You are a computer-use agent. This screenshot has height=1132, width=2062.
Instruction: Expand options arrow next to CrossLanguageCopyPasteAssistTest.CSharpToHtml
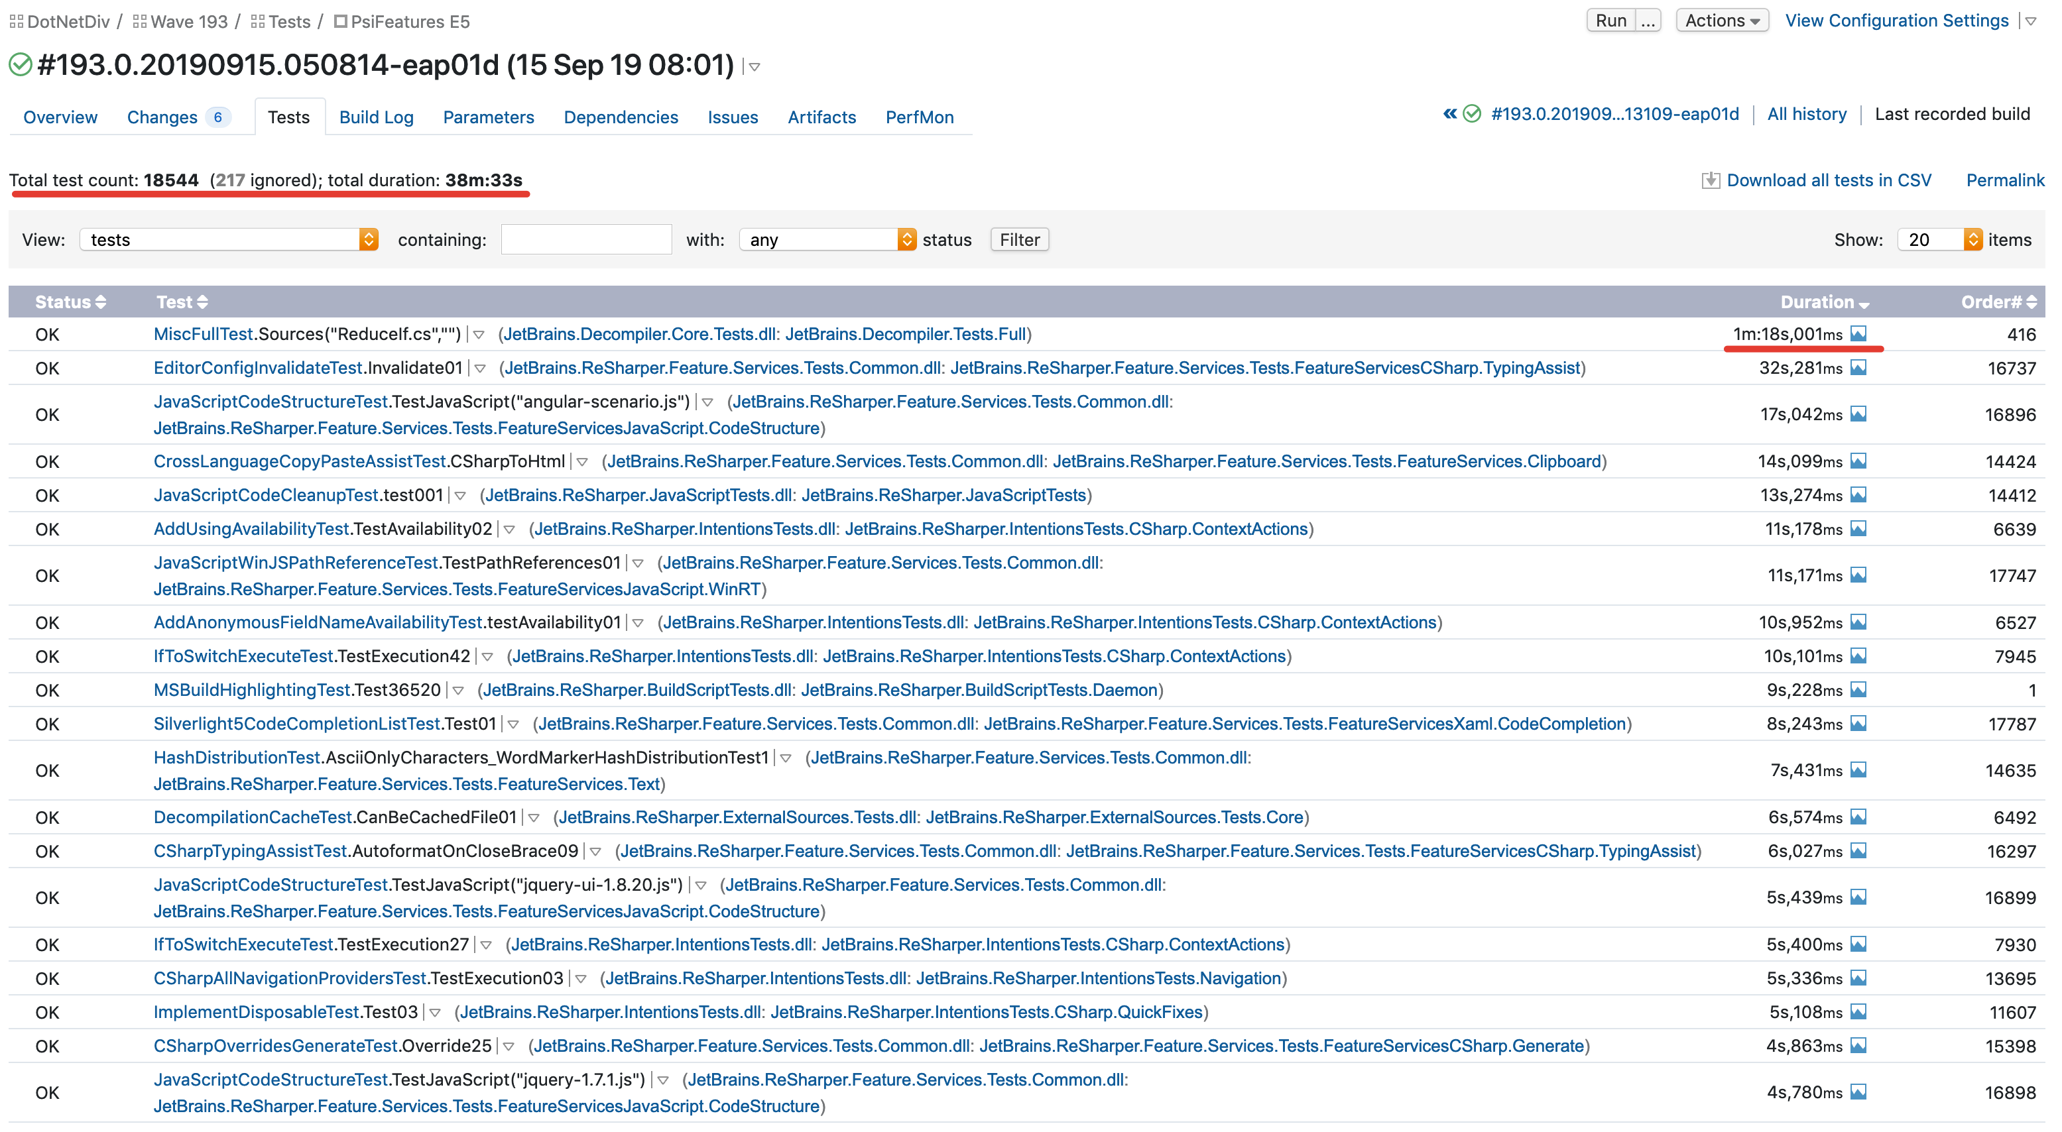click(582, 463)
